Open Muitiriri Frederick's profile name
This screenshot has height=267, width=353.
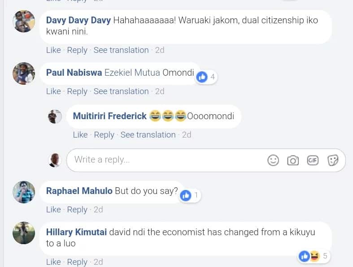point(109,116)
